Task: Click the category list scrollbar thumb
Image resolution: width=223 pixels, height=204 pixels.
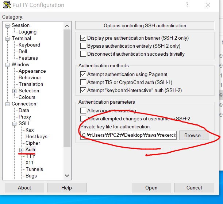Action: click(67, 88)
